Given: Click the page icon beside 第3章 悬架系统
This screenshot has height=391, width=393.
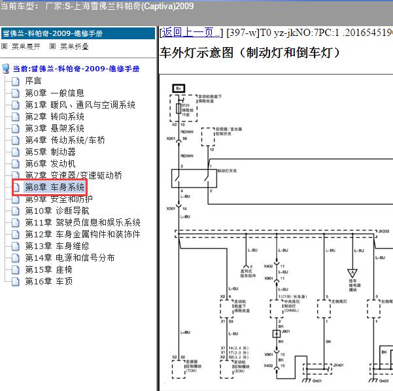Looking at the screenshot, I should (16, 128).
